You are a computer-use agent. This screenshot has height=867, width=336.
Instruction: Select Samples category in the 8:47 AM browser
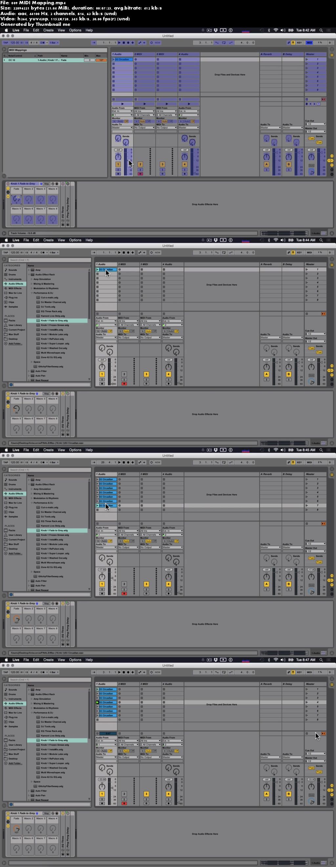point(13,726)
